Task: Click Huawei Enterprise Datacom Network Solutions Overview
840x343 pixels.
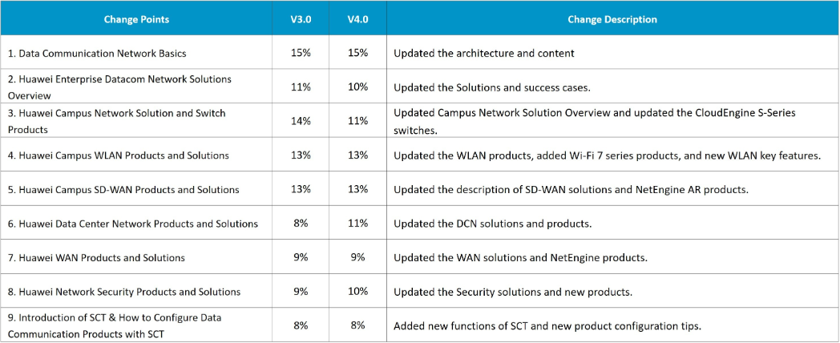Action: (x=119, y=87)
